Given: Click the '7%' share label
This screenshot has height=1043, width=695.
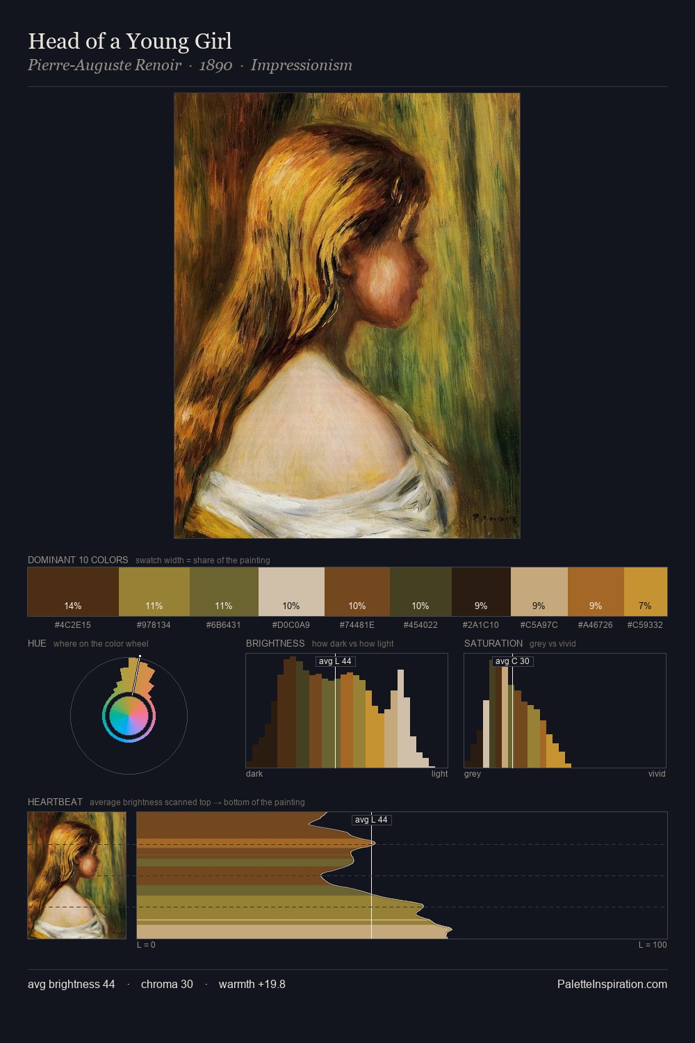Looking at the screenshot, I should tap(645, 606).
